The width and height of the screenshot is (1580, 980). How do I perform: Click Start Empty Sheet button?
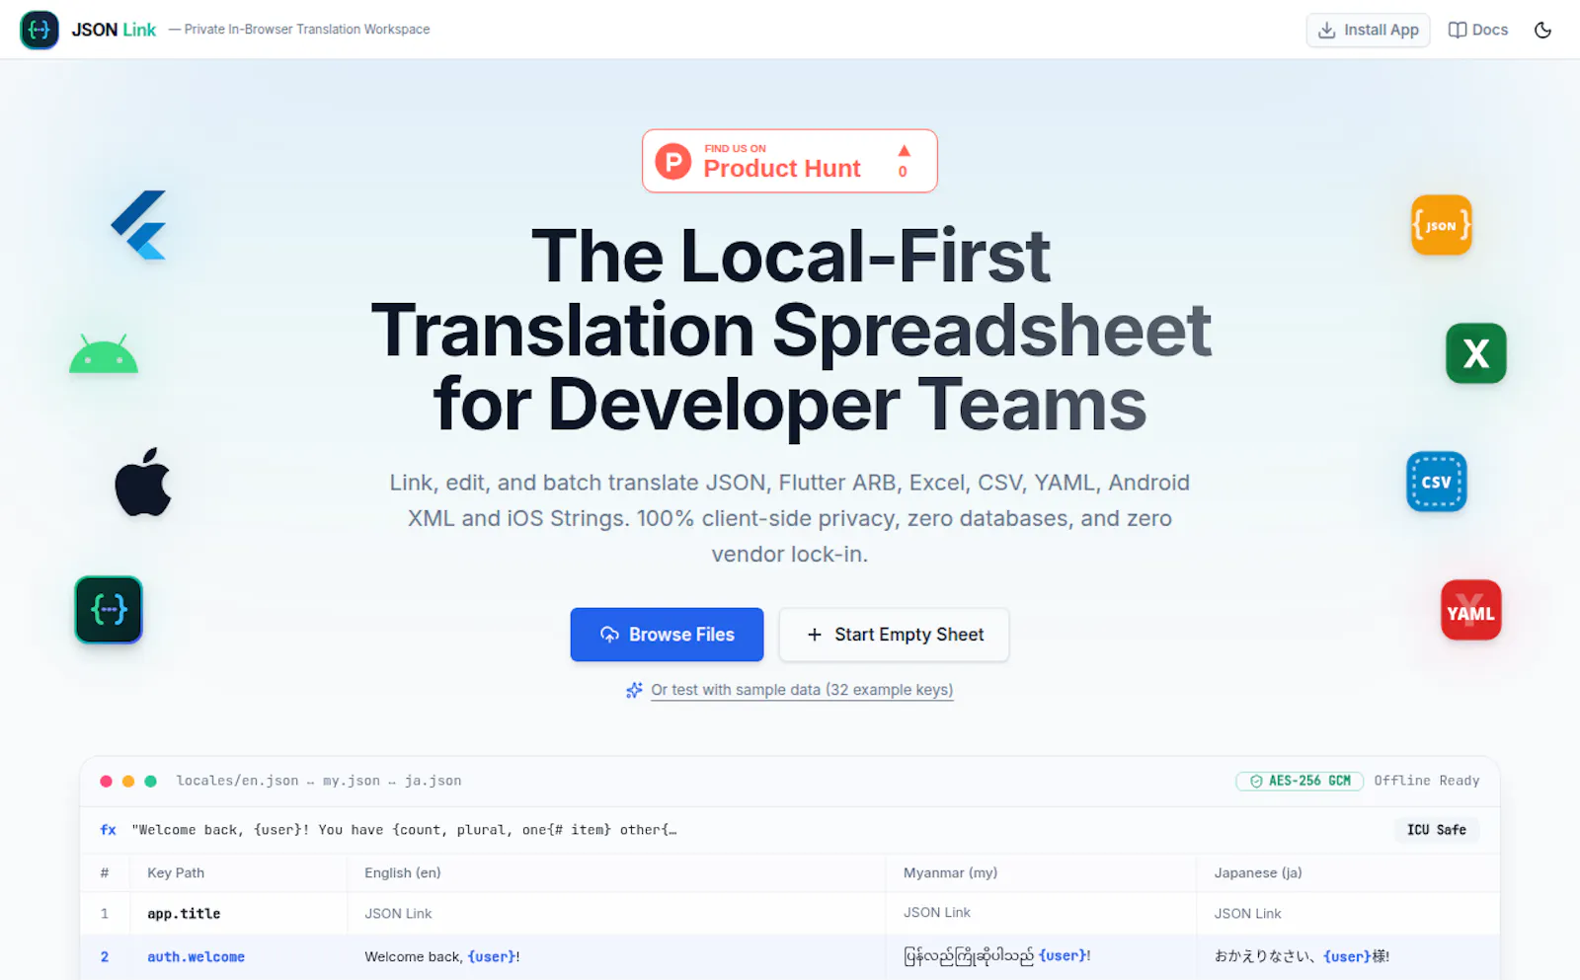[894, 635]
